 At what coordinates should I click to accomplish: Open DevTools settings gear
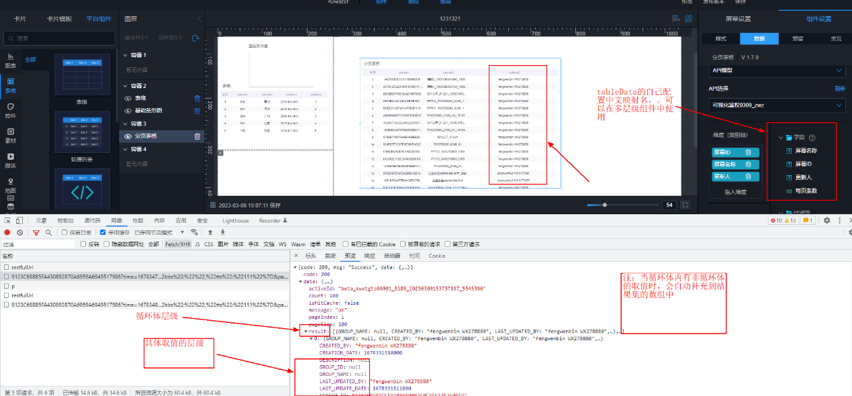coord(826,220)
